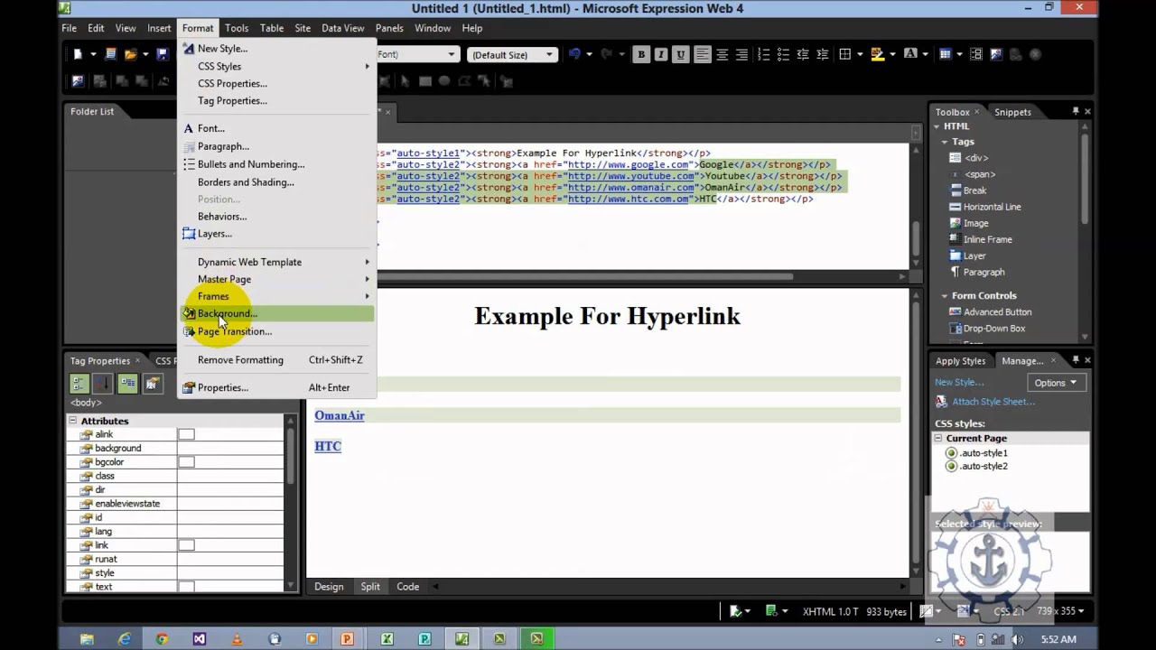The image size is (1156, 650).
Task: Open the Data View menu
Action: pos(343,28)
